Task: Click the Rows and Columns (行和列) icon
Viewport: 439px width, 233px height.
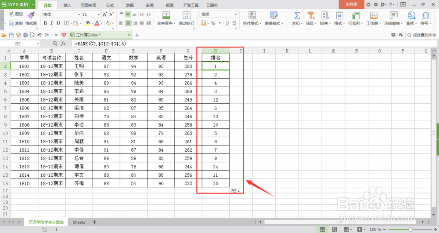Action: click(x=356, y=15)
